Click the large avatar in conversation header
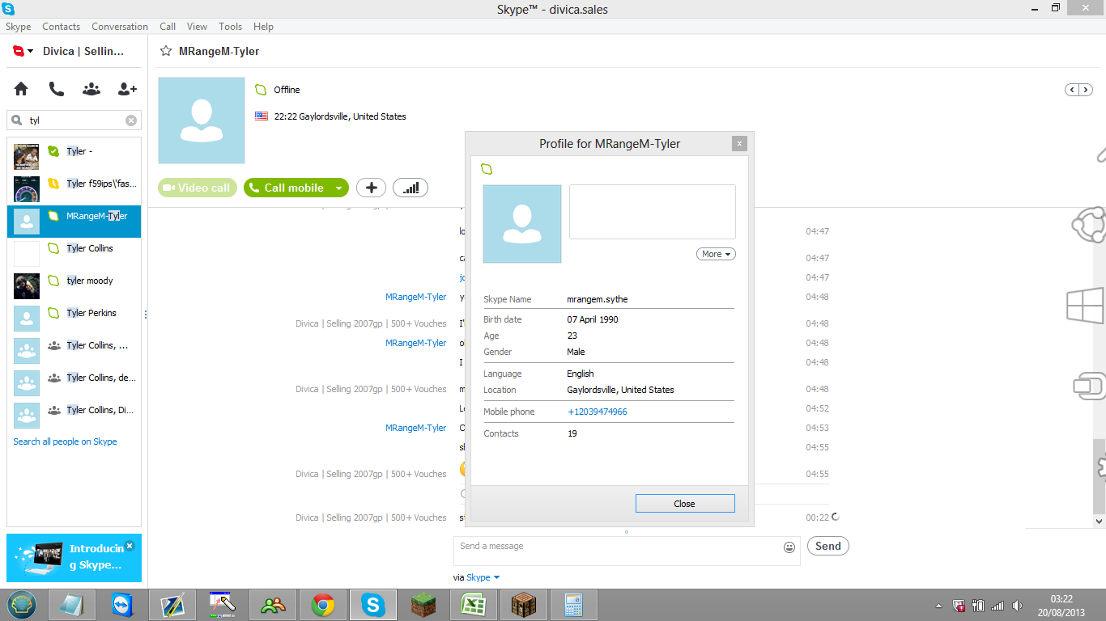The image size is (1106, 621). (x=202, y=120)
